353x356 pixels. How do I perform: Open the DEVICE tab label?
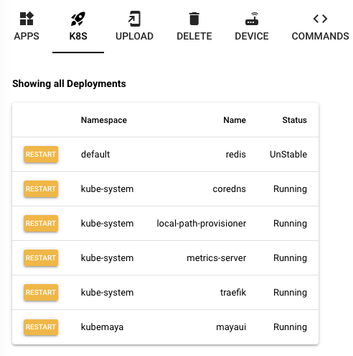[252, 36]
